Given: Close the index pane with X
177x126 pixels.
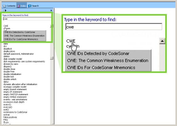Looking at the screenshot, I should [x=51, y=11].
